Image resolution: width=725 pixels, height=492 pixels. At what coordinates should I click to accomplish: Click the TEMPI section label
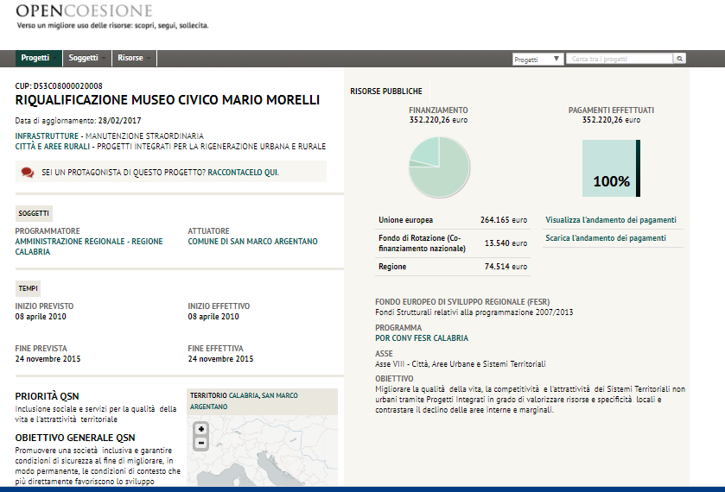[28, 288]
